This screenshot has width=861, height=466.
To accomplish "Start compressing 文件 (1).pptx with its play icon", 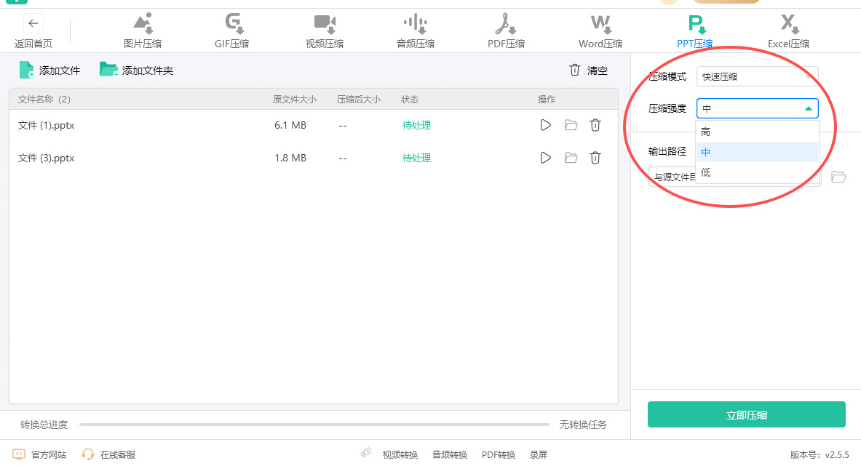I will pos(545,125).
